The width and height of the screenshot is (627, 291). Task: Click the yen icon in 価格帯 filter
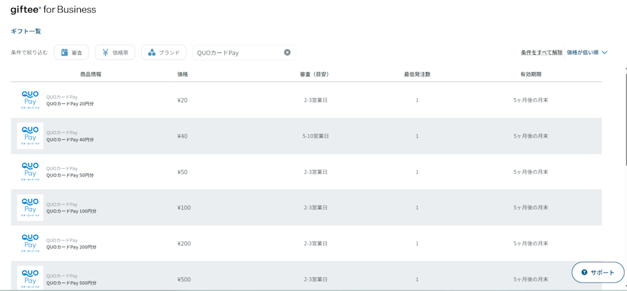click(x=105, y=52)
